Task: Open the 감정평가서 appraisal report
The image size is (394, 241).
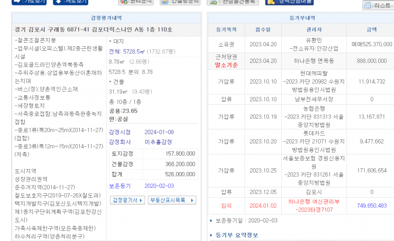Action: (x=128, y=200)
